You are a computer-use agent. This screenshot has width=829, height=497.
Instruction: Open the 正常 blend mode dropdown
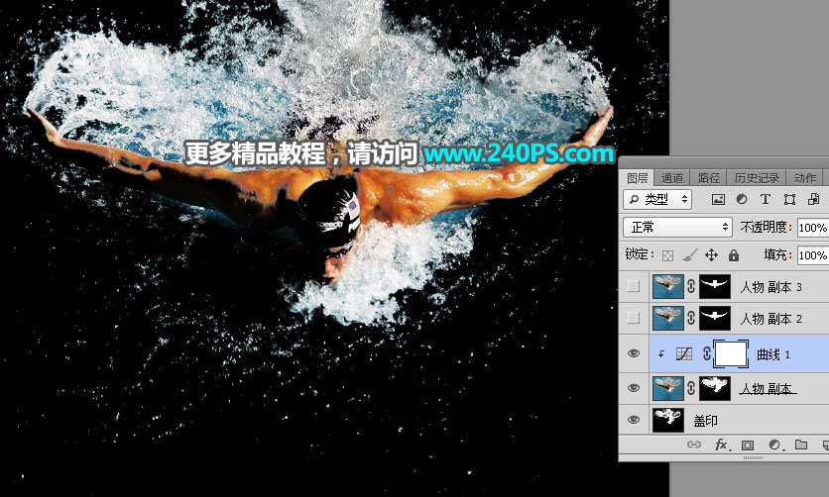[677, 228]
